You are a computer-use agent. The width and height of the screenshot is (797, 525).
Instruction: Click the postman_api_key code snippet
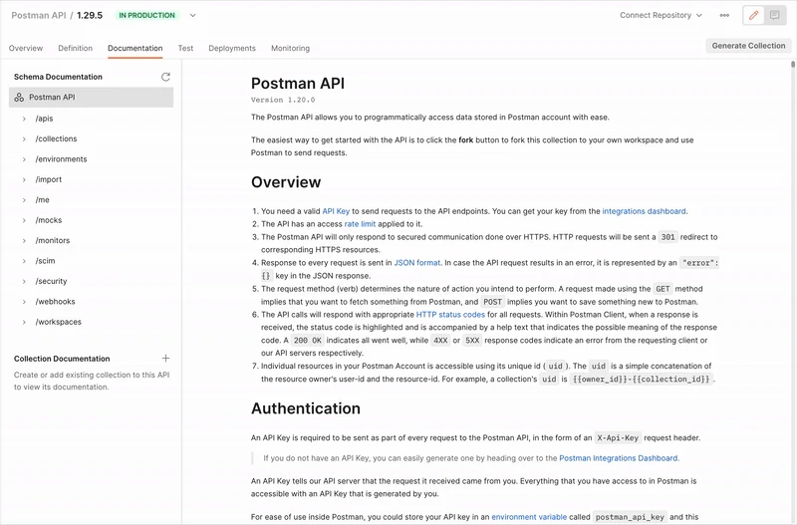(x=630, y=517)
